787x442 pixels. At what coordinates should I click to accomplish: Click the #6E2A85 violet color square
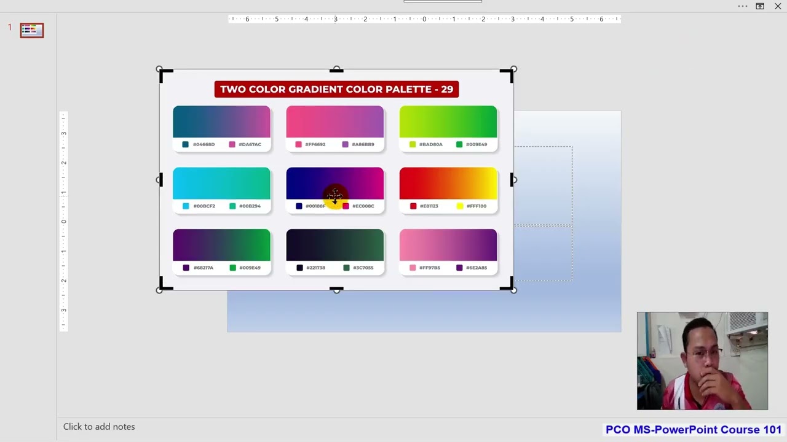[459, 268]
